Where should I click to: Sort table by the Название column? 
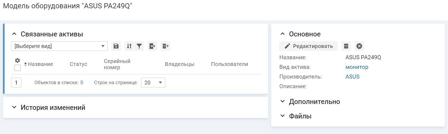coord(40,64)
